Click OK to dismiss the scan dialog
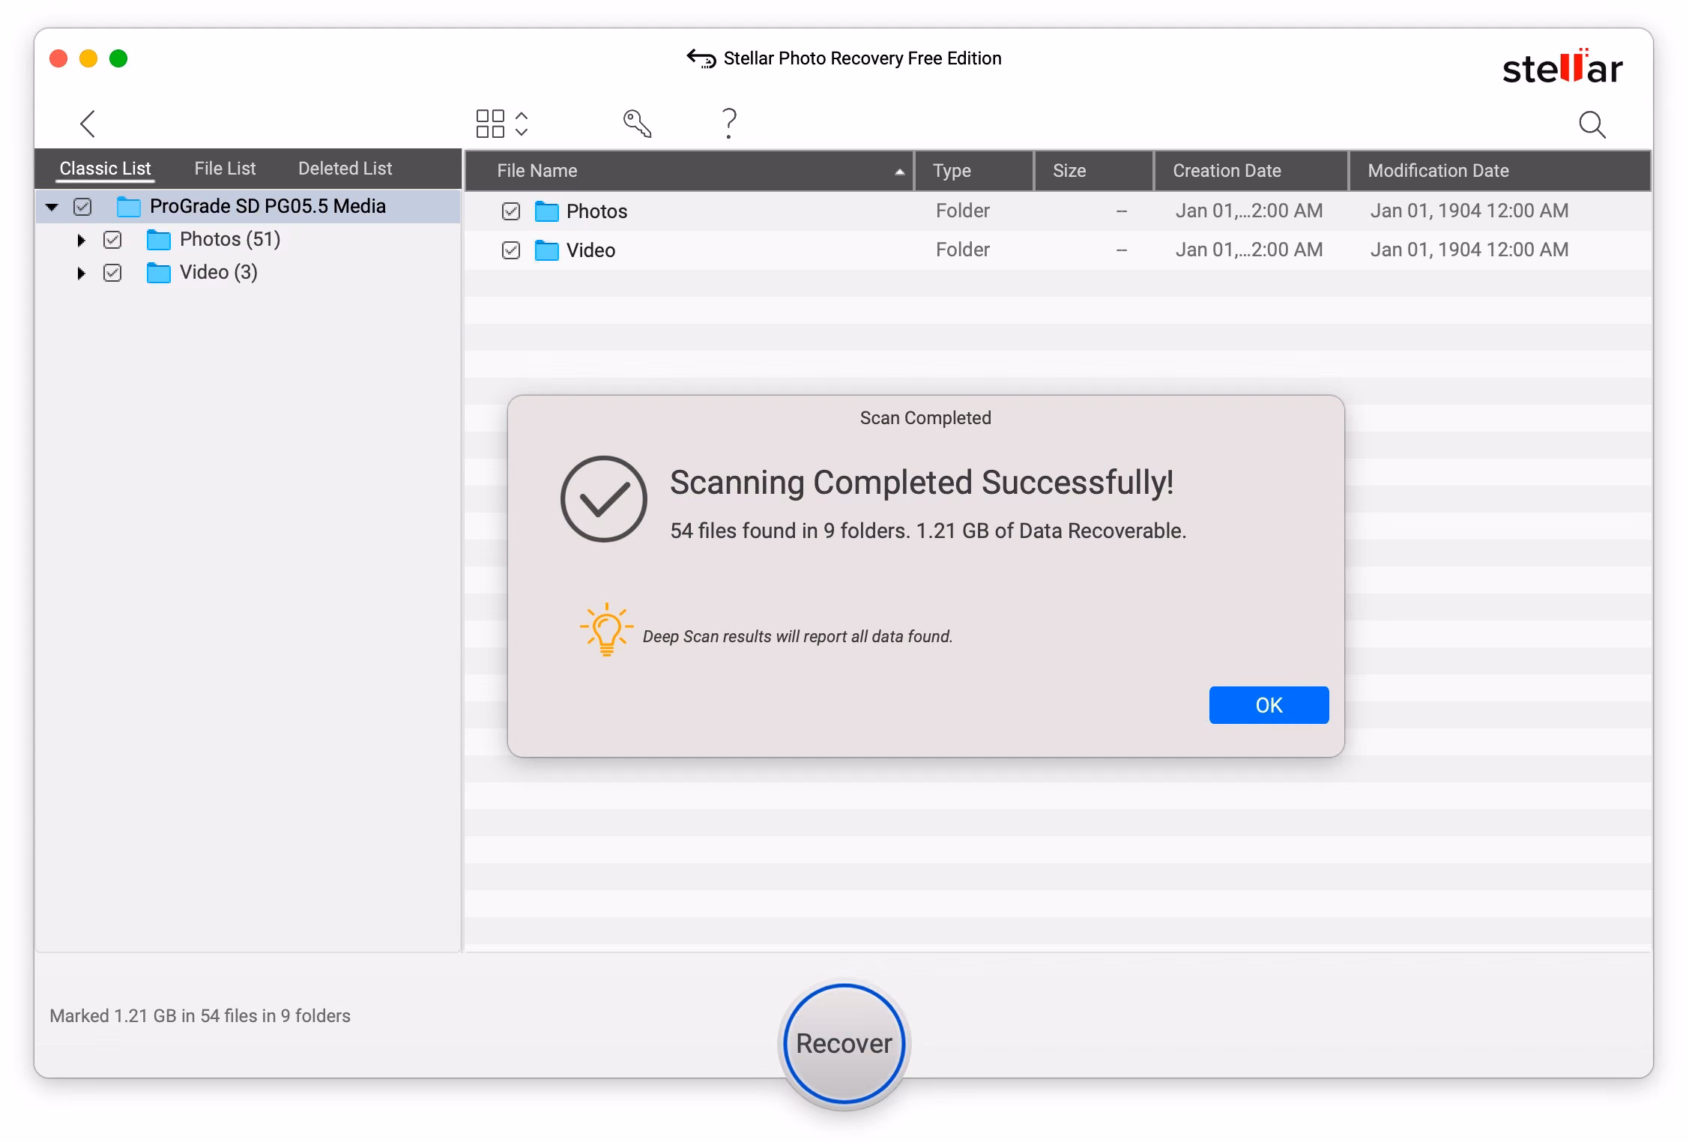1689x1142 pixels. (1269, 705)
